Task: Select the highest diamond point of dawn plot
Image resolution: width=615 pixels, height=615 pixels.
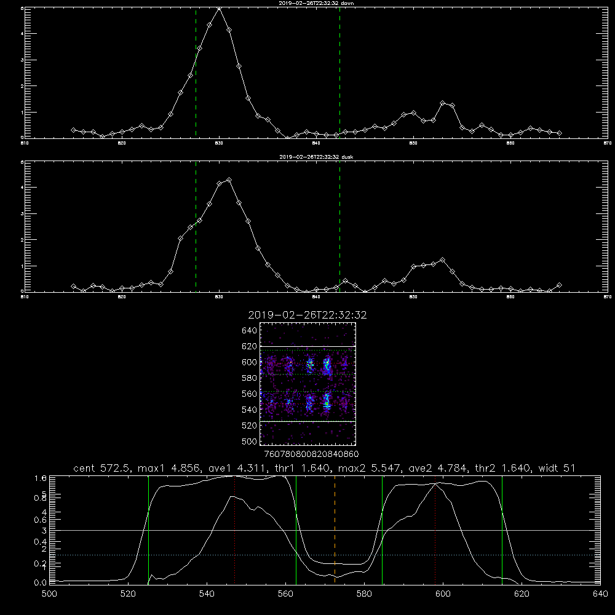Action: coord(220,8)
